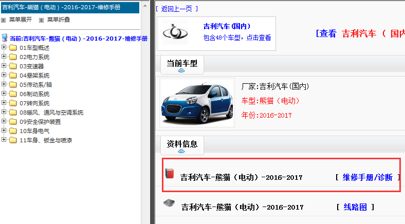The height and width of the screenshot is (224, 405).
Task: Open 05传动系/轴 tree label
Action: (35, 85)
